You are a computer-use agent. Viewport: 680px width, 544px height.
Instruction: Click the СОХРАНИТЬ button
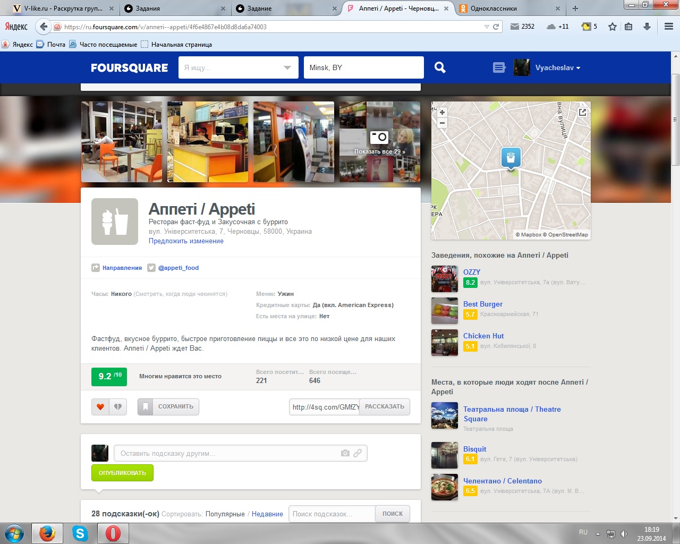[168, 407]
